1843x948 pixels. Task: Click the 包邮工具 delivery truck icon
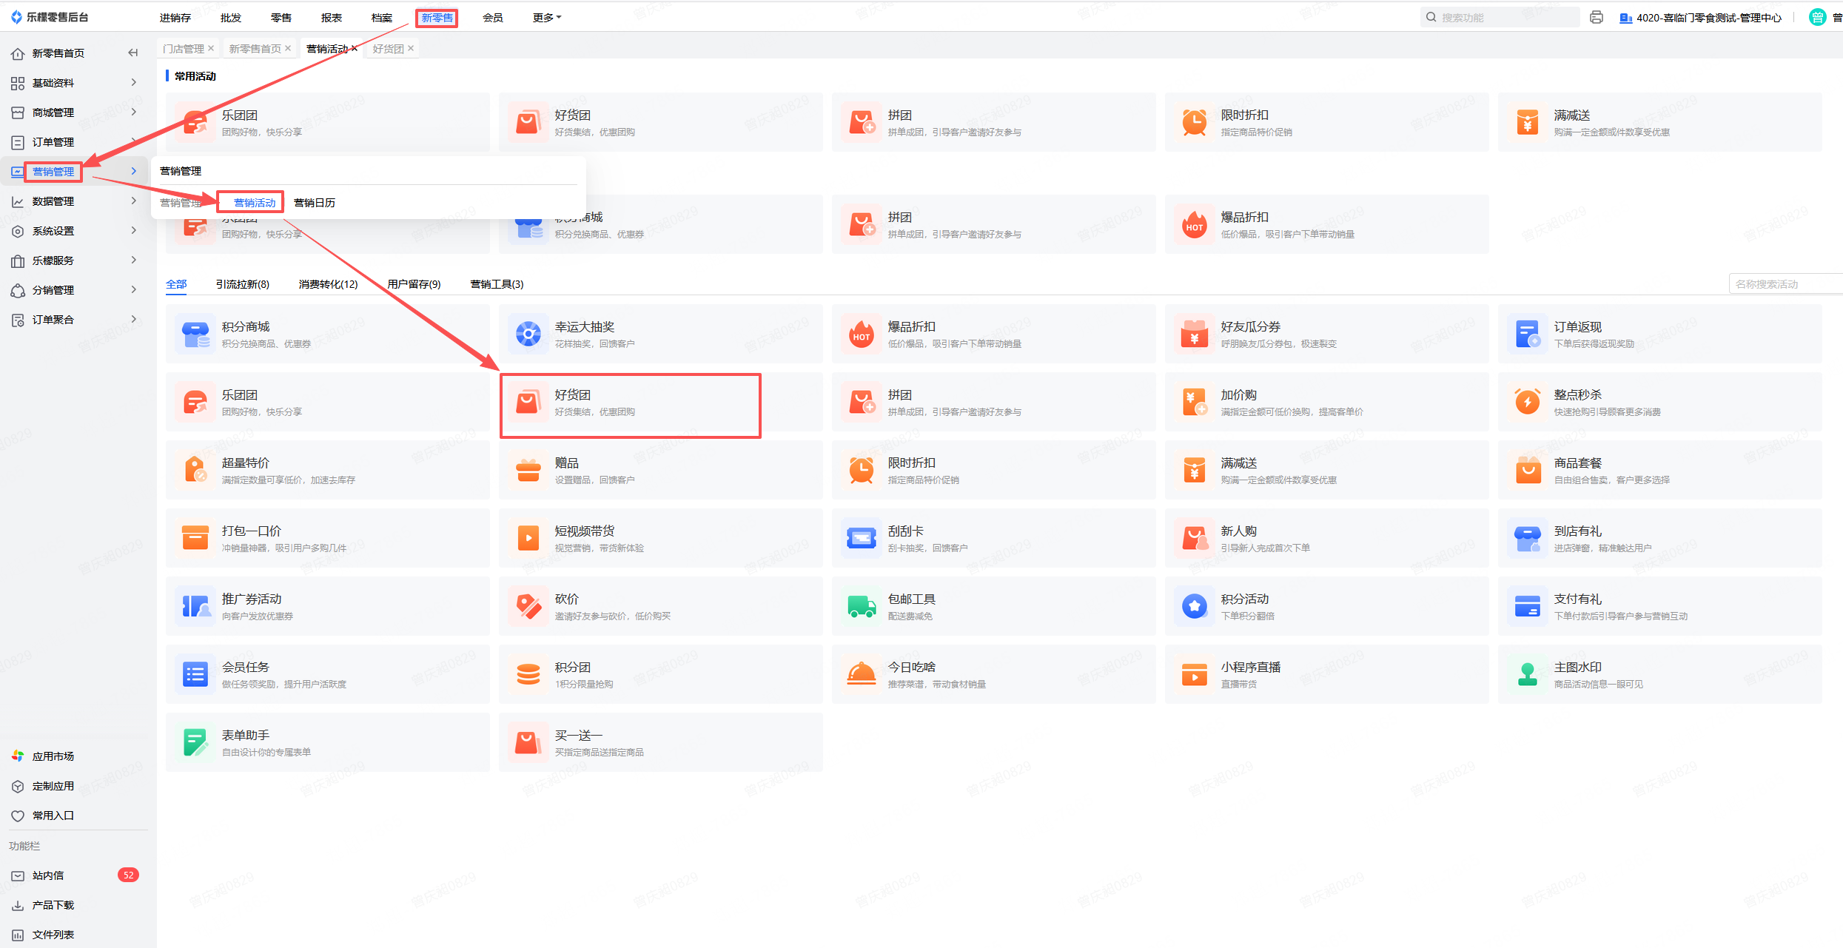862,607
